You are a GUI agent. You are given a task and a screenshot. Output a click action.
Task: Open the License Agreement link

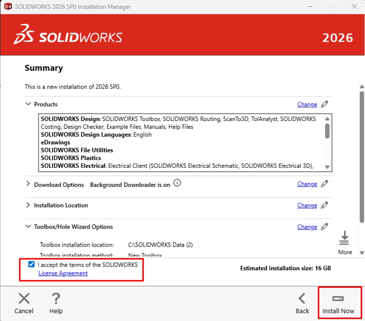(63, 273)
